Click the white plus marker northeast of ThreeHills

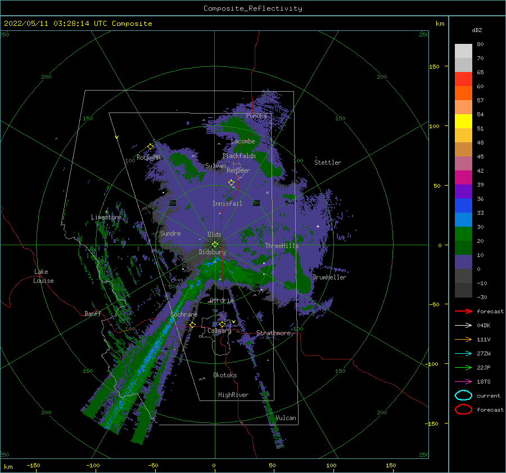click(x=318, y=226)
